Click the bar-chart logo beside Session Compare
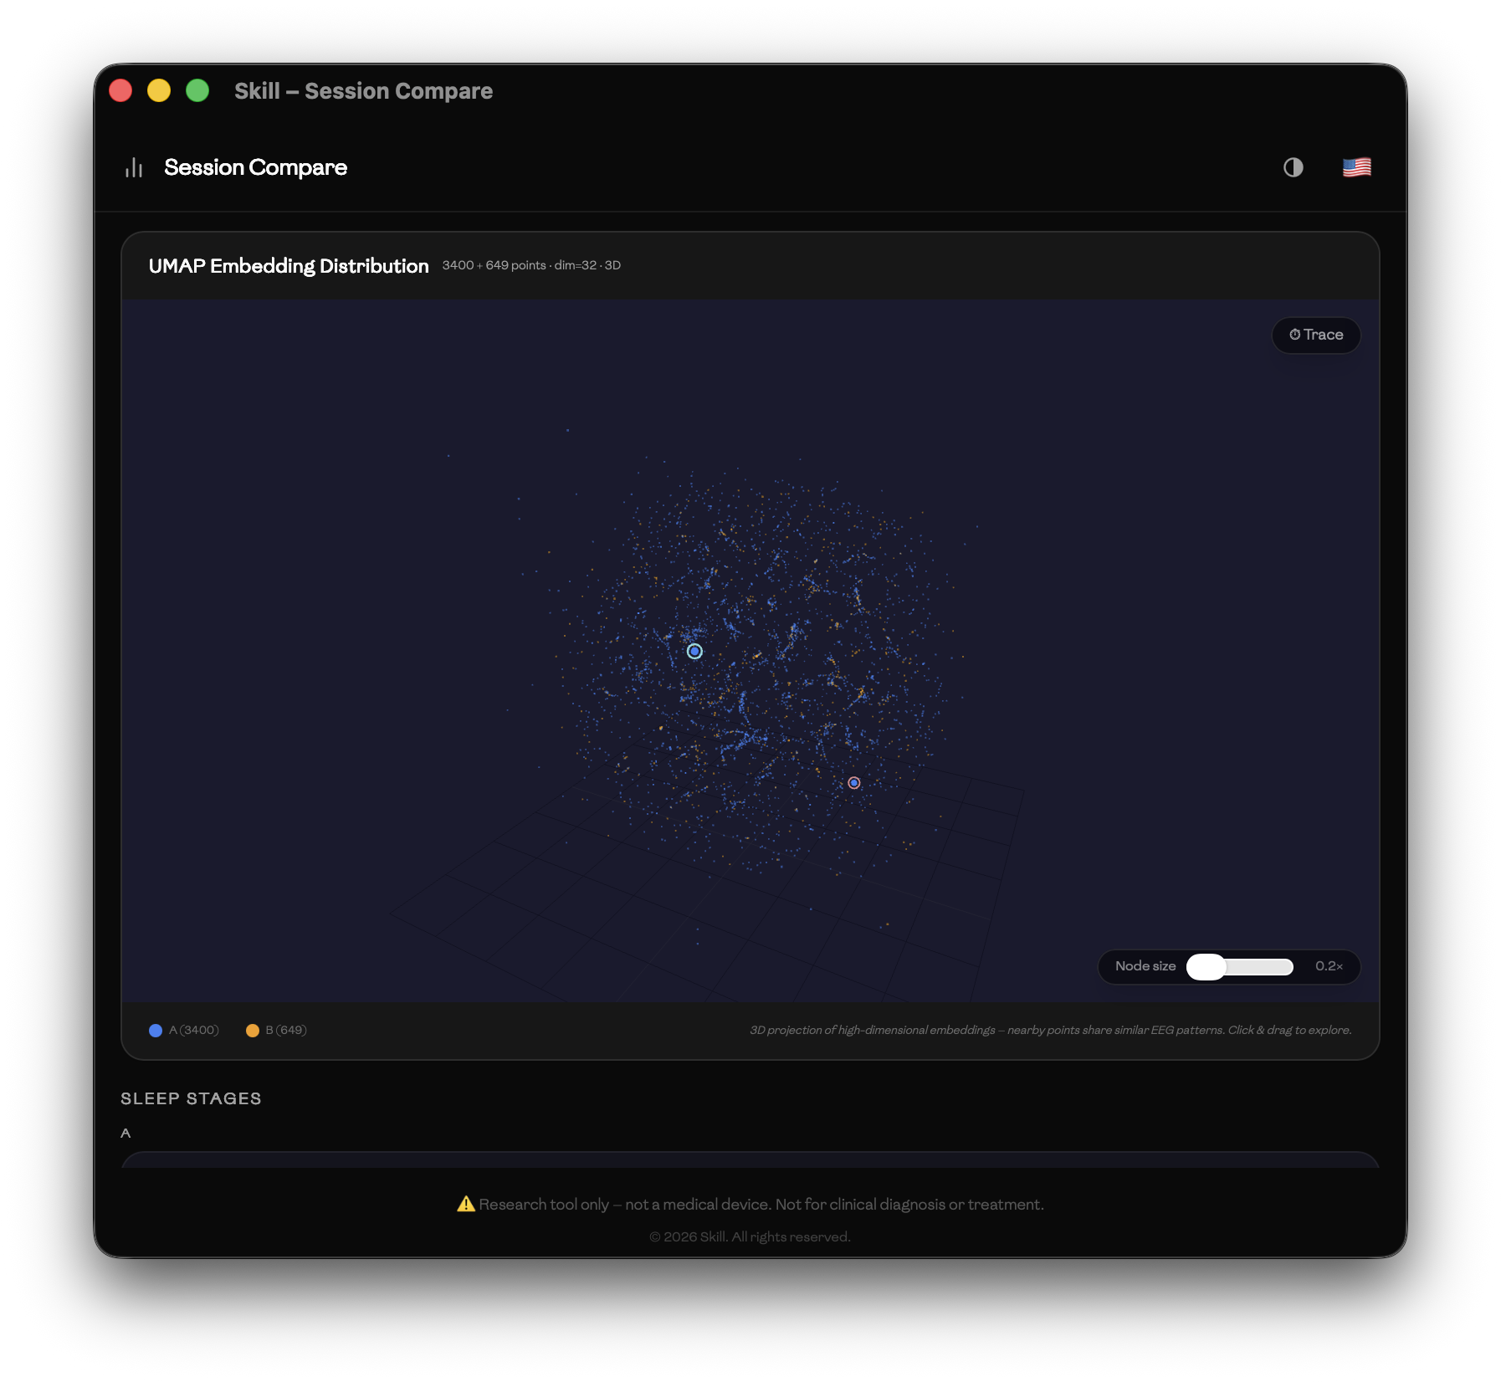This screenshot has width=1501, height=1382. pos(134,166)
